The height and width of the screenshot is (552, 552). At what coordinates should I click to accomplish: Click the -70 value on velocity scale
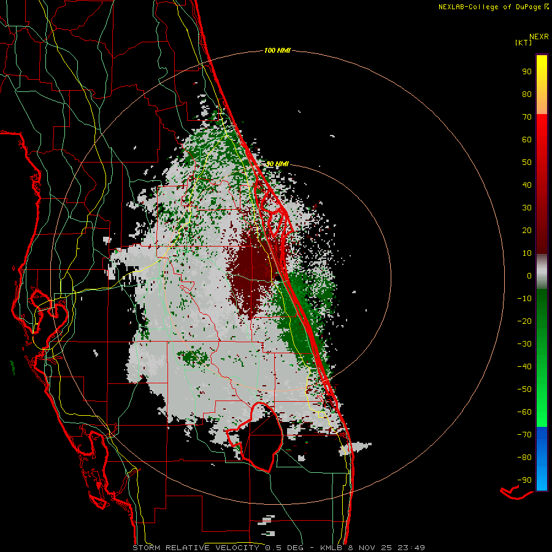[x=524, y=435]
